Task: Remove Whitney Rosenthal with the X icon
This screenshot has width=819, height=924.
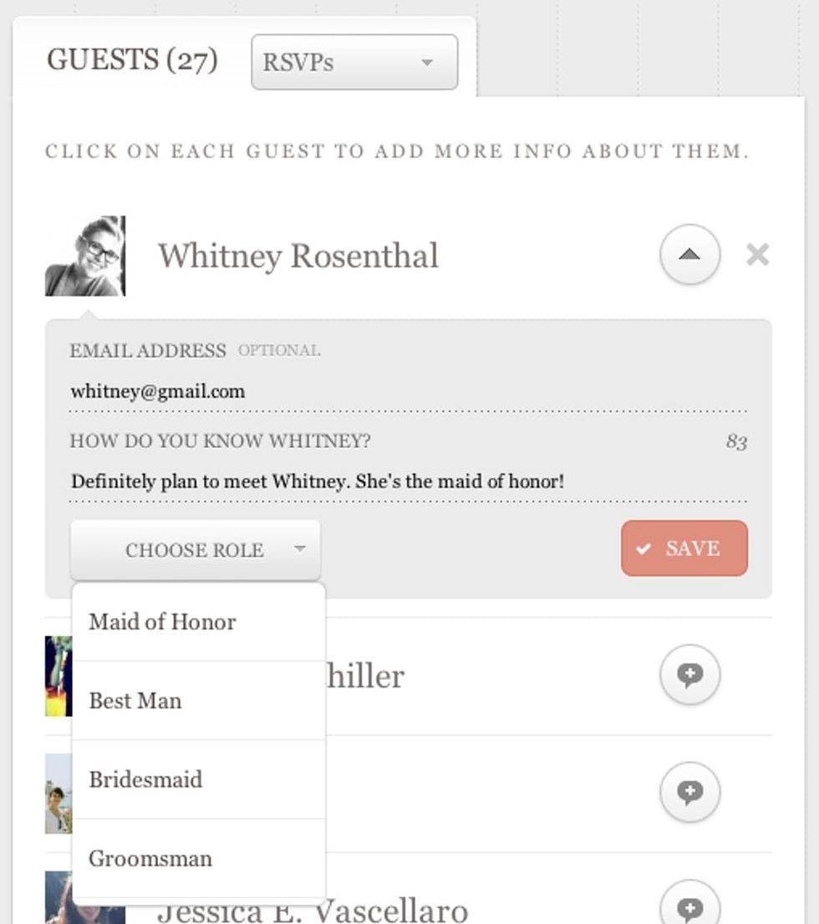Action: coord(757,254)
